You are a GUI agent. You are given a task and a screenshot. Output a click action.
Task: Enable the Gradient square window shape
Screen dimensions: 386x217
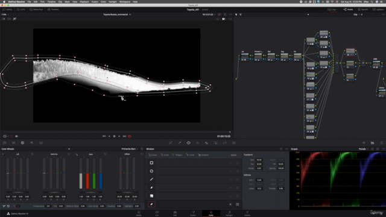pos(151,196)
